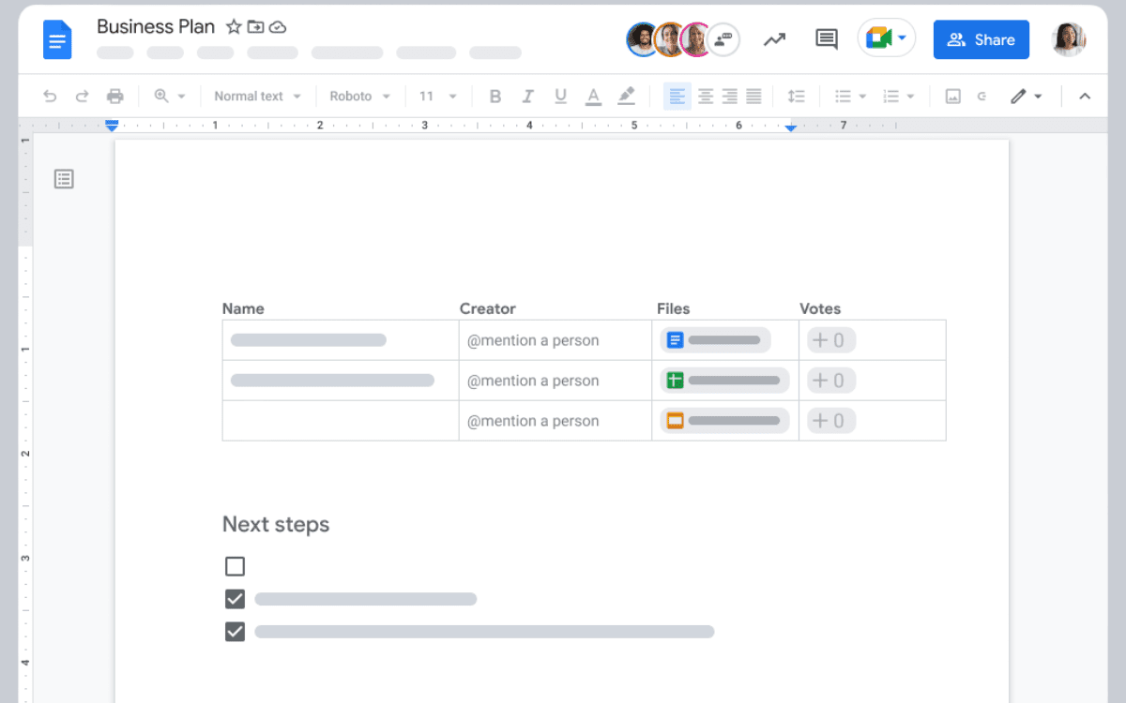Image resolution: width=1126 pixels, height=703 pixels.
Task: Open the bulleted list dropdown
Action: (851, 96)
